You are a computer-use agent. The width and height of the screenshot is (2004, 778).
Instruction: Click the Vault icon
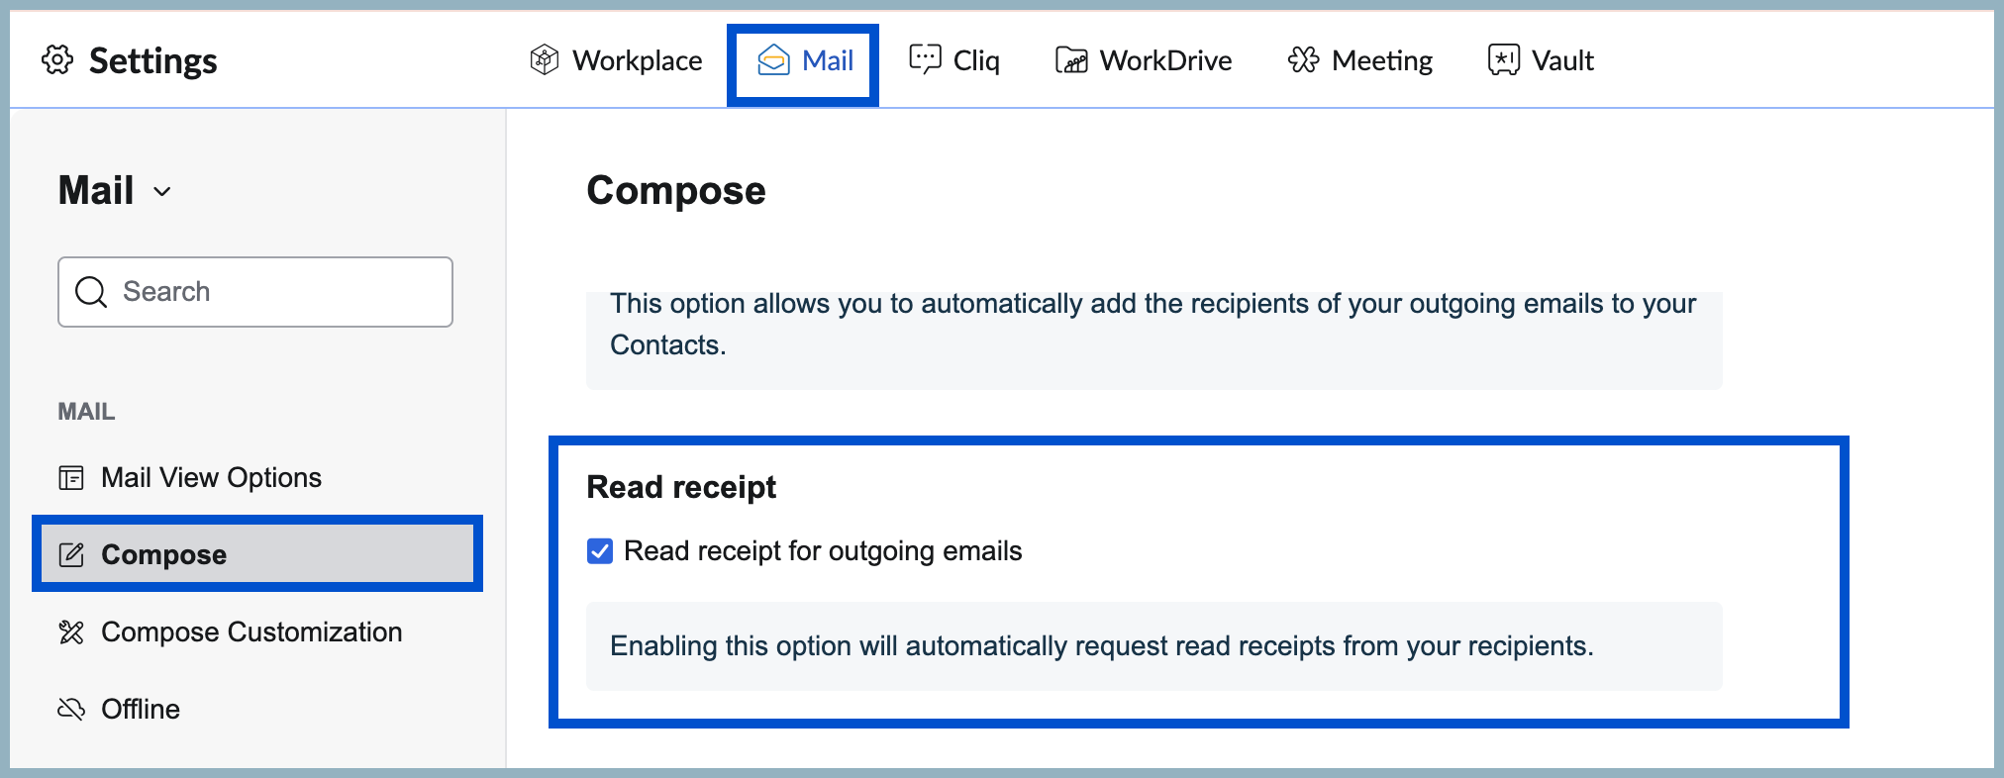pos(1502,60)
